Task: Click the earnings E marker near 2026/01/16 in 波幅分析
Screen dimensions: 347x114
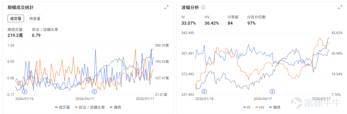Action: point(205,91)
